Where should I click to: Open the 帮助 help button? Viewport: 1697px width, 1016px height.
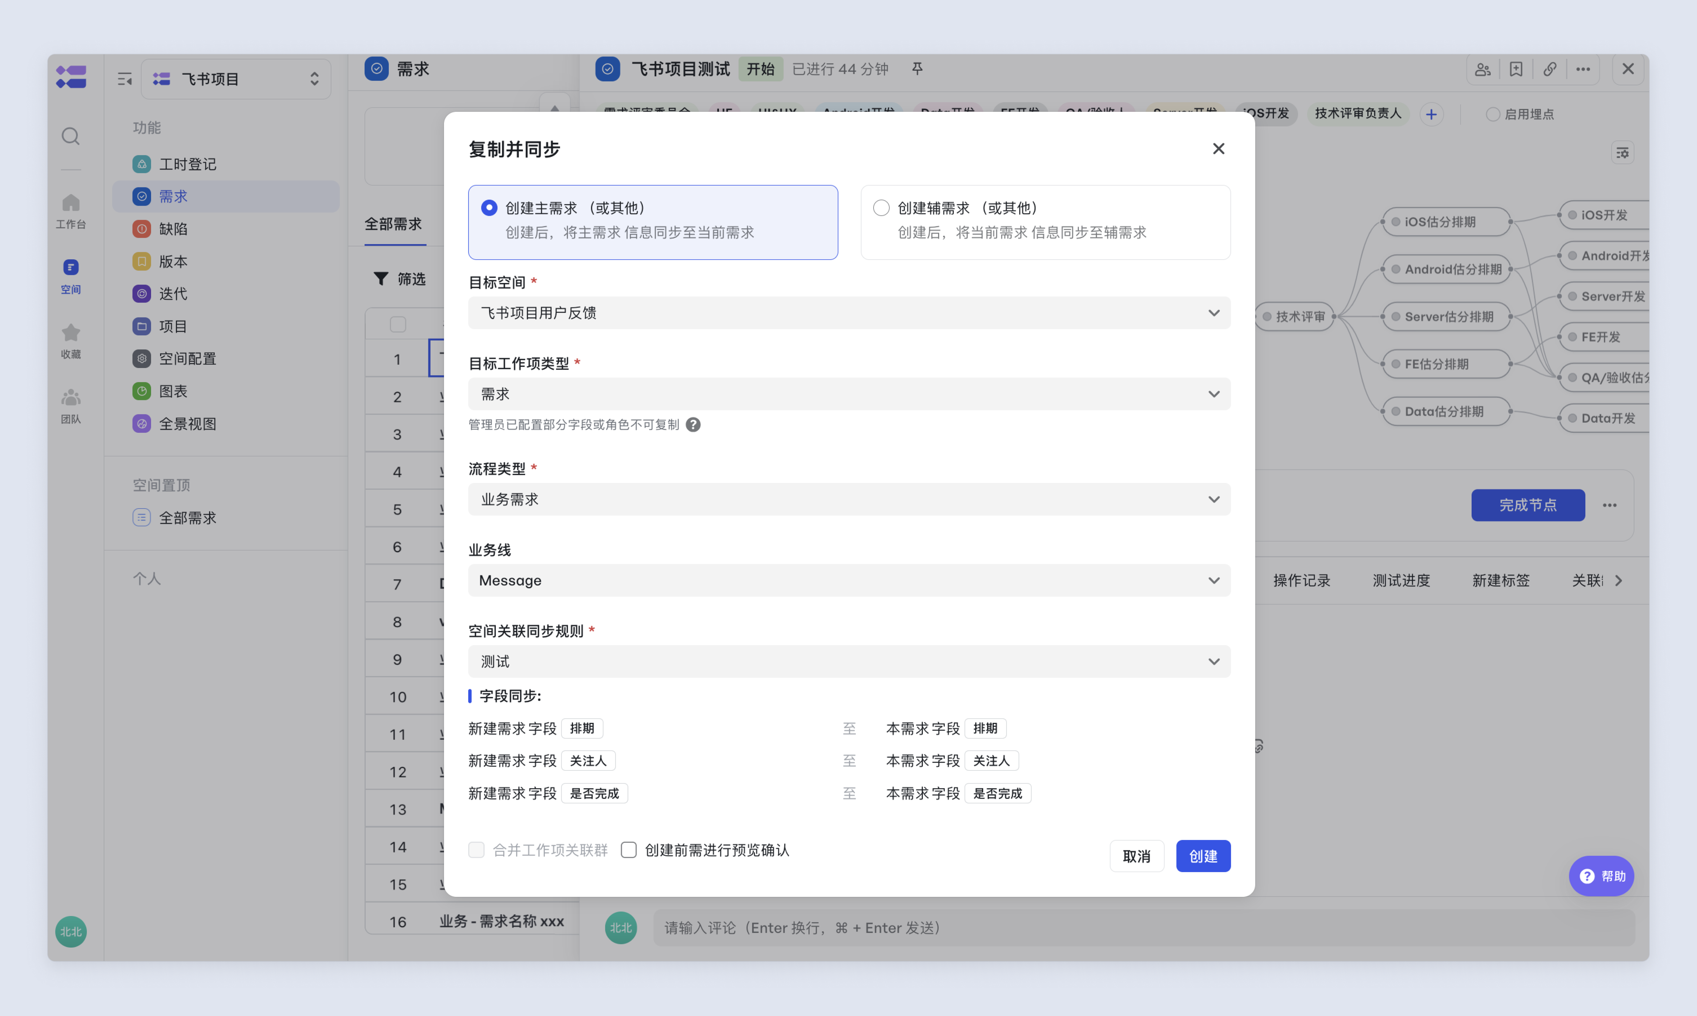click(x=1602, y=876)
